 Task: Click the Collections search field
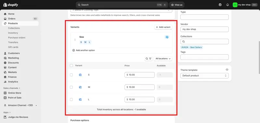click(x=204, y=42)
